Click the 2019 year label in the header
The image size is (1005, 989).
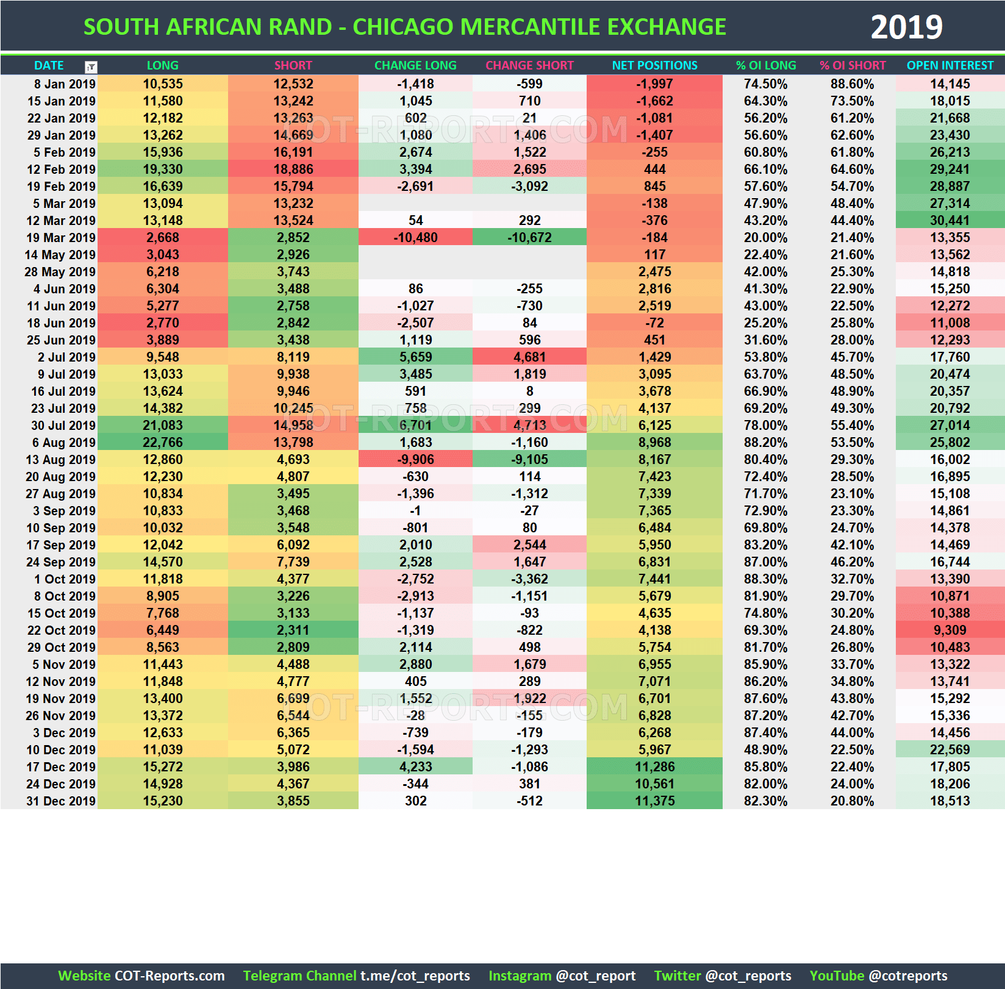(x=907, y=26)
